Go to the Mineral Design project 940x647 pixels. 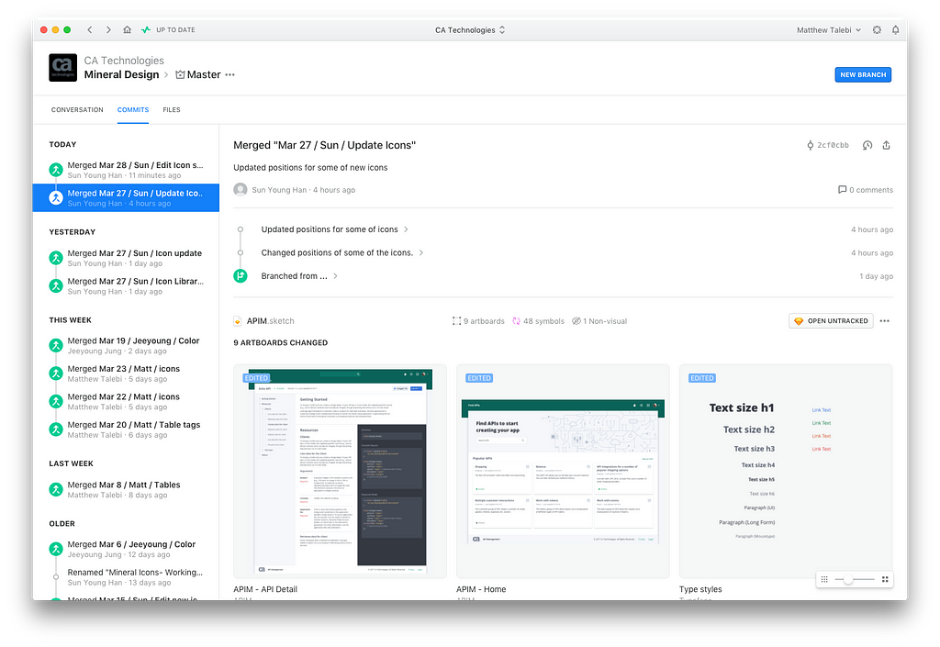122,75
